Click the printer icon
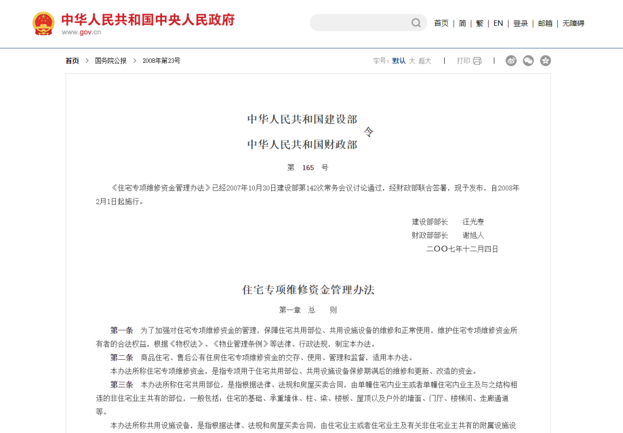The image size is (623, 433). [477, 61]
